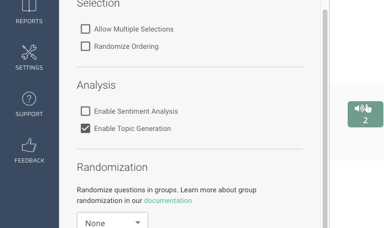
Task: Click the Allow Multiple Selections label text
Action: [134, 29]
